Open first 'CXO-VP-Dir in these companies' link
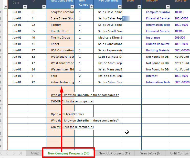Image resolution: width=190 pixels, height=158 pixels. click(x=72, y=101)
